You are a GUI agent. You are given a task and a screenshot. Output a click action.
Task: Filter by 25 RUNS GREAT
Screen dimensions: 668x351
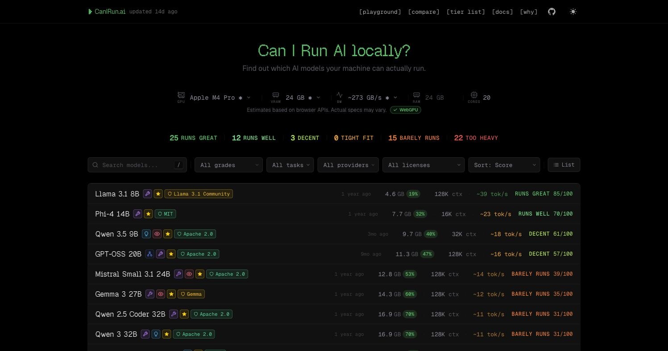pyautogui.click(x=193, y=138)
